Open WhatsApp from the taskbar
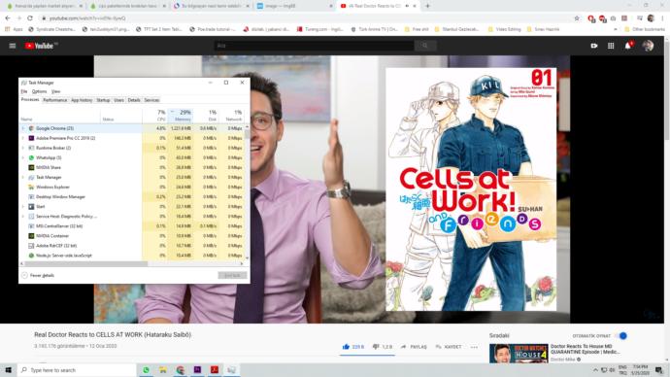 [x=146, y=370]
